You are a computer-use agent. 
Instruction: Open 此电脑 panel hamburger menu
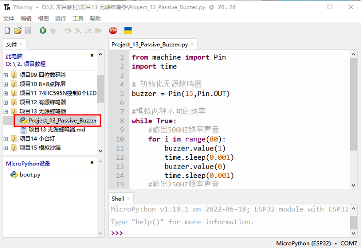92,55
